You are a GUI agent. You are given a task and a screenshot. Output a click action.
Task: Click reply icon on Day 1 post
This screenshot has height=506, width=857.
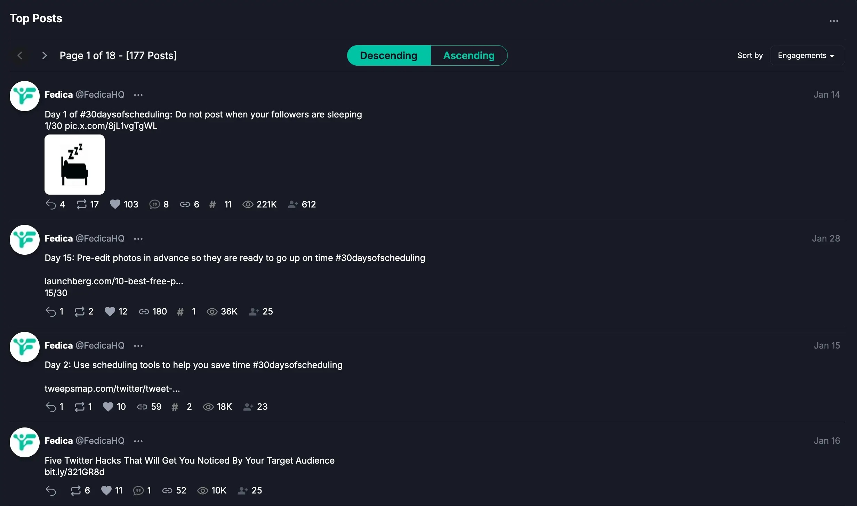pyautogui.click(x=51, y=204)
